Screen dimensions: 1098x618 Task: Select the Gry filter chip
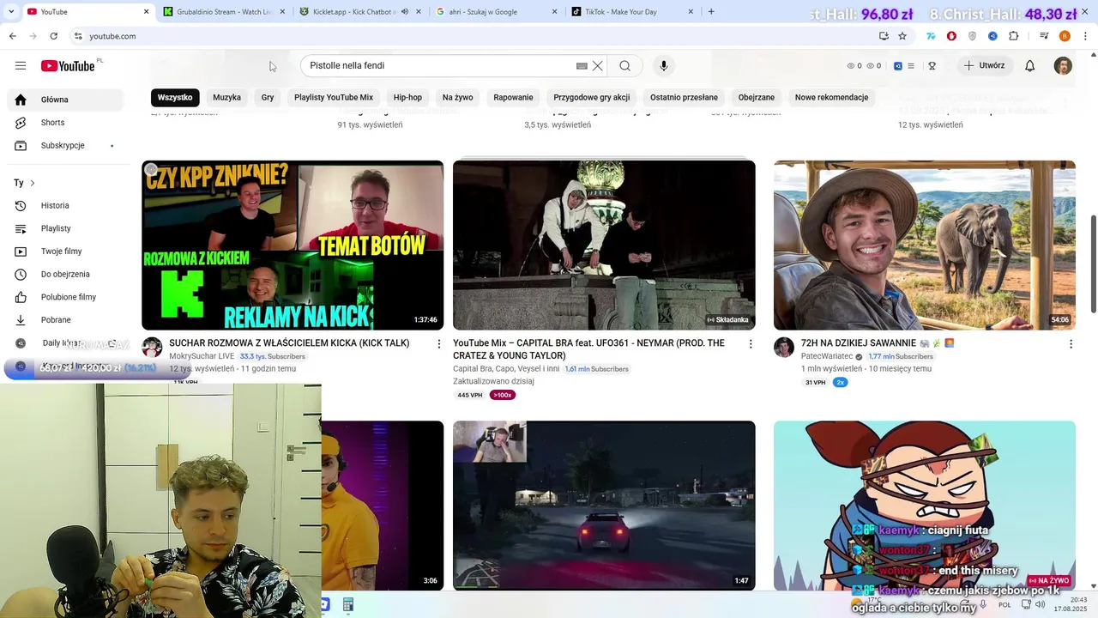[268, 97]
